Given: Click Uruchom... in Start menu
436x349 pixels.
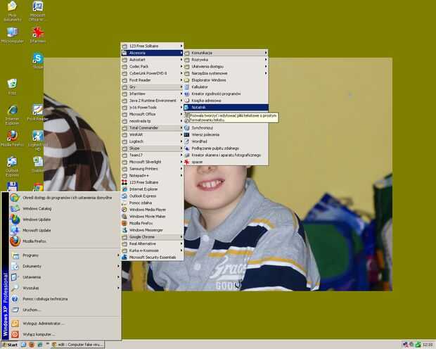Looking at the screenshot, I should 65,310.
